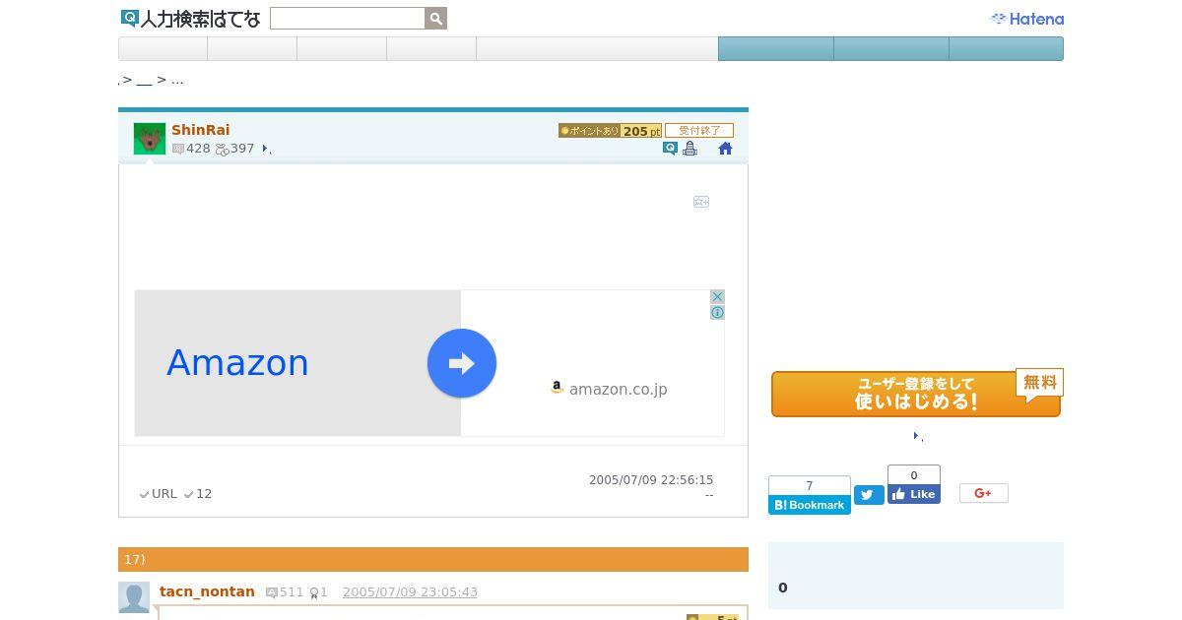Click the checkmark label reading 12
Viewport: 1182px width, 620px height.
click(198, 494)
